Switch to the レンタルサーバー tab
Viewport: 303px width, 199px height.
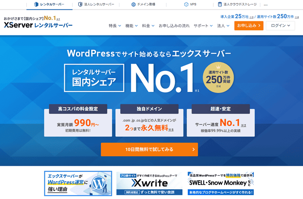[x=50, y=4]
